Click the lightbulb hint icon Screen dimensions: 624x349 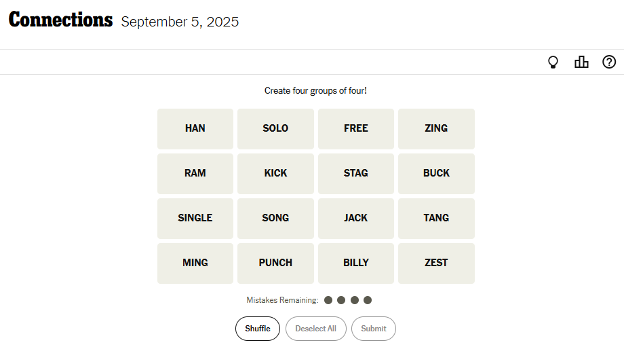pyautogui.click(x=553, y=62)
